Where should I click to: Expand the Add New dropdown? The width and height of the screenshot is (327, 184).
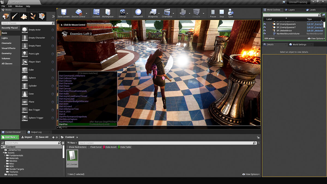(10, 137)
